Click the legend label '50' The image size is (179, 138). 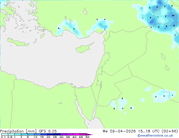(x=88, y=137)
